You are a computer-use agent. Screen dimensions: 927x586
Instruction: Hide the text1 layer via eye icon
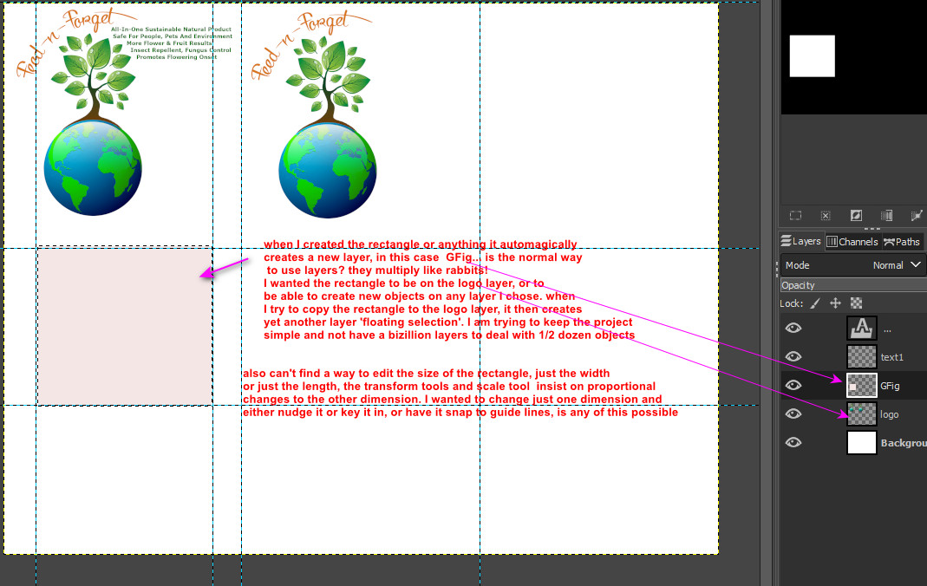coord(793,357)
